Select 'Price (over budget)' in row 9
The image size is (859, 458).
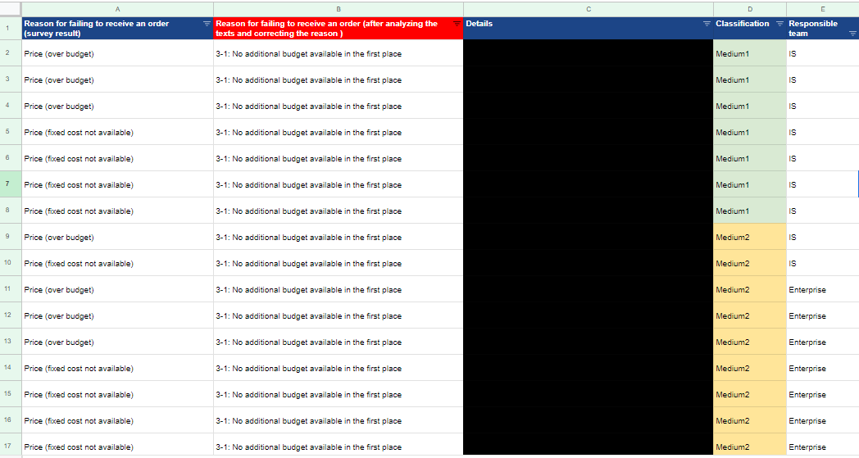click(x=118, y=238)
